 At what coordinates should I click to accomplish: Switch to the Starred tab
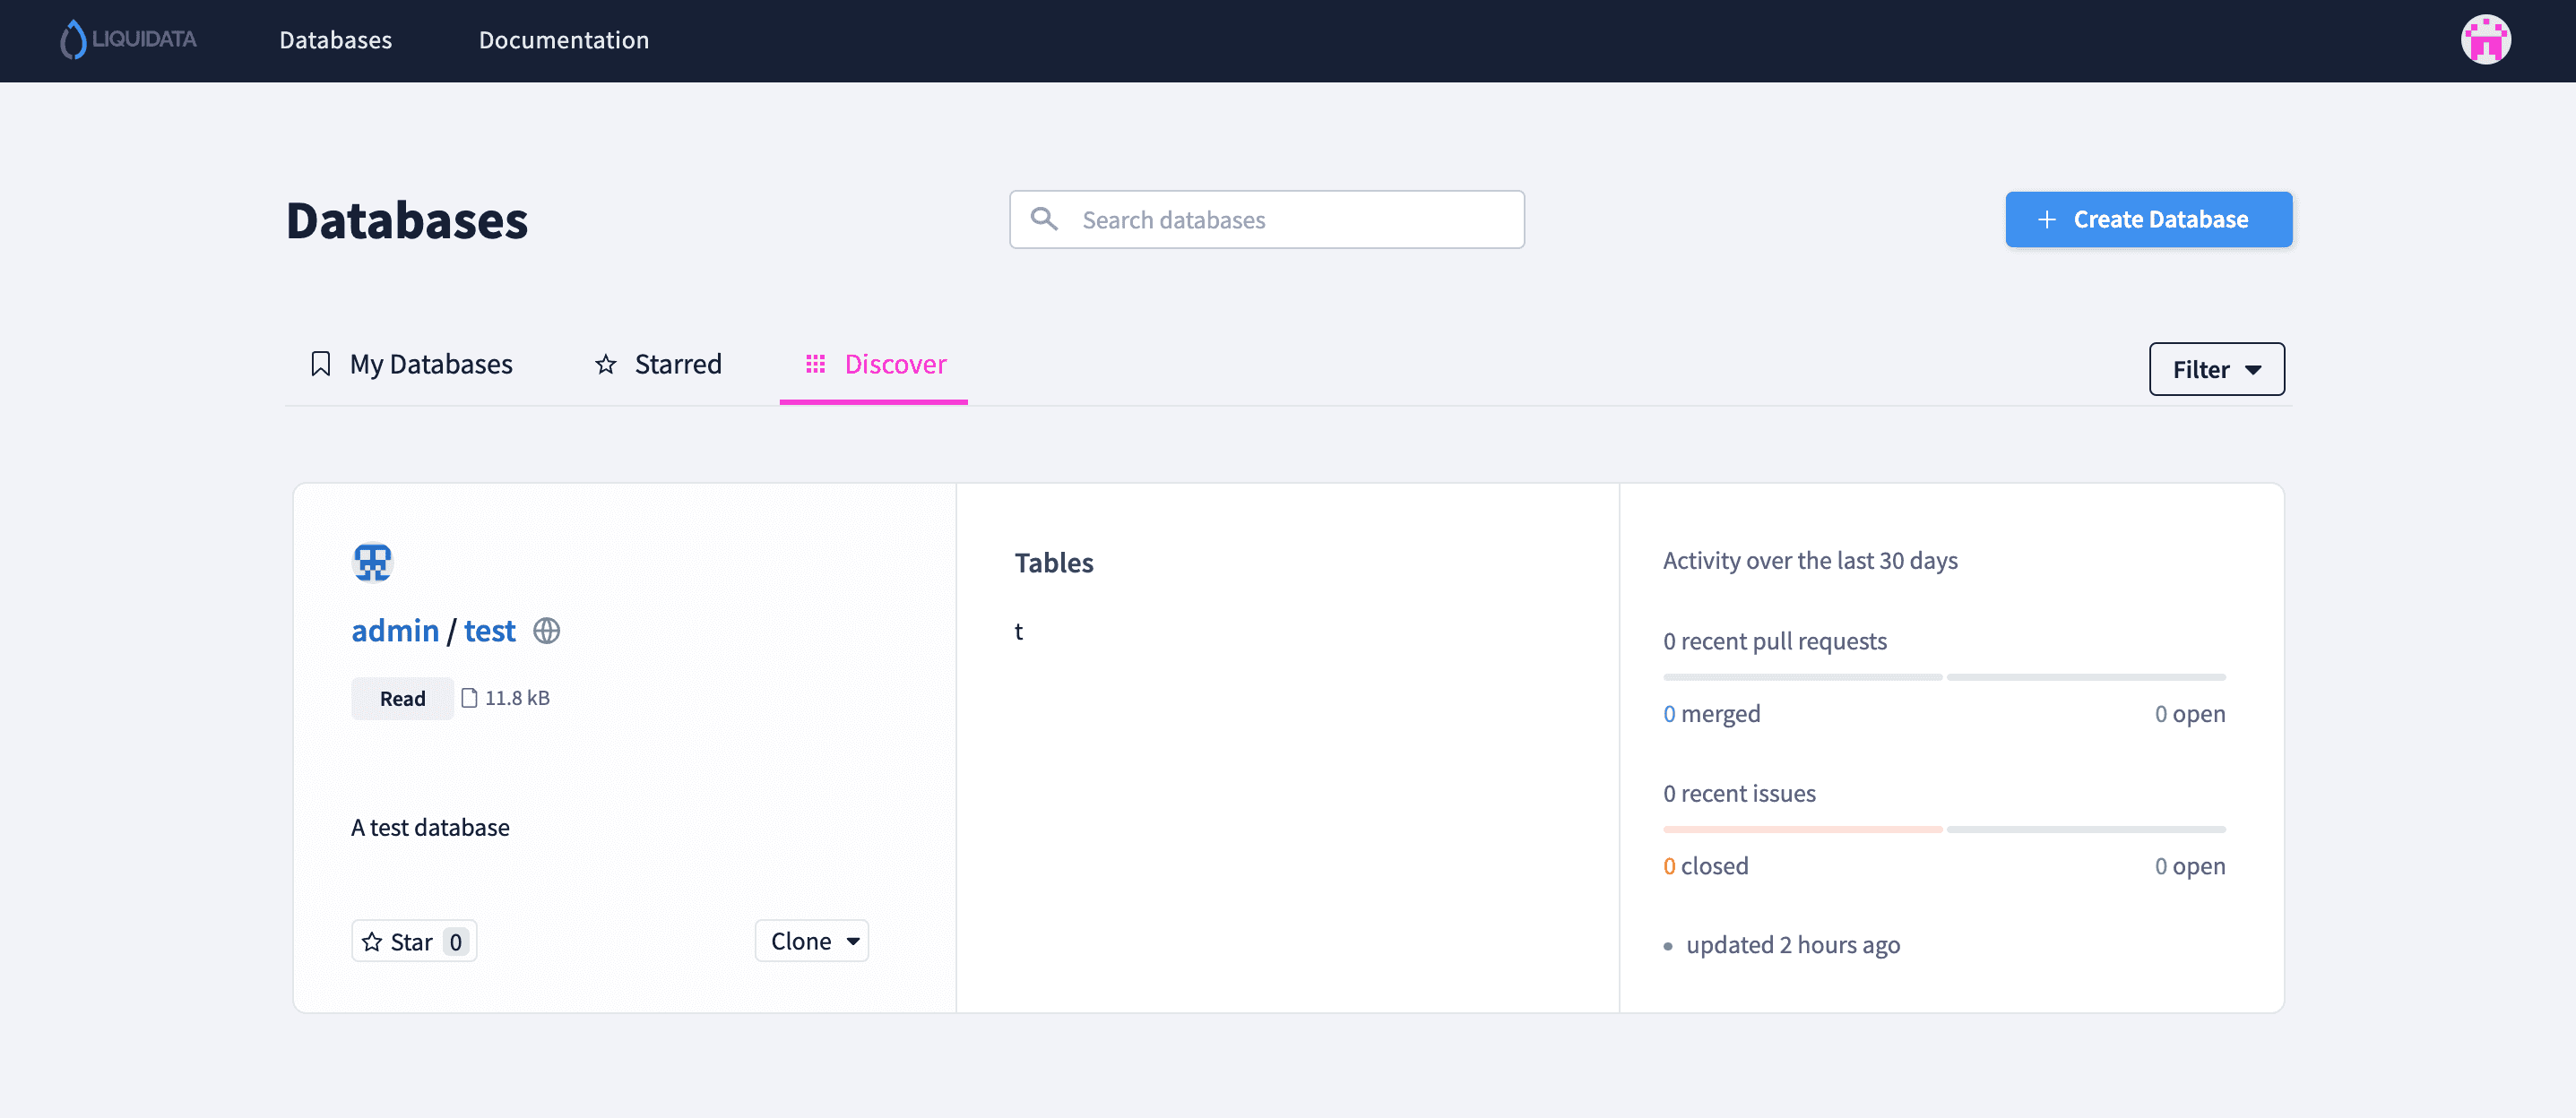pyautogui.click(x=657, y=365)
